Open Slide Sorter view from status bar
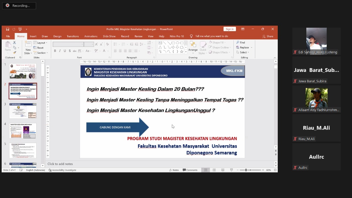The image size is (352, 198). 214,170
